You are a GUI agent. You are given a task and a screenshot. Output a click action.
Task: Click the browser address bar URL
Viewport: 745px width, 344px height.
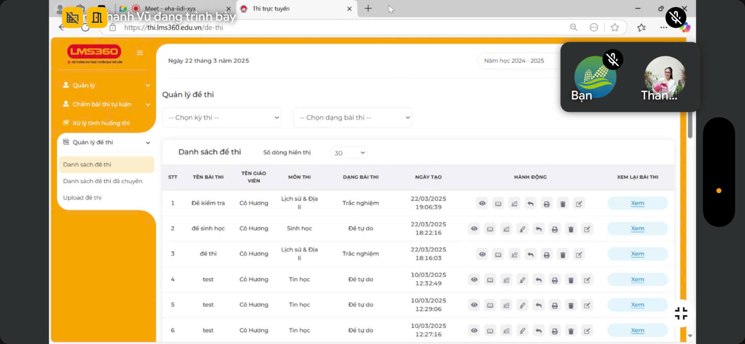174,27
